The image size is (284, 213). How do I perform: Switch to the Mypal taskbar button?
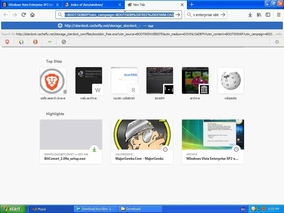51,209
